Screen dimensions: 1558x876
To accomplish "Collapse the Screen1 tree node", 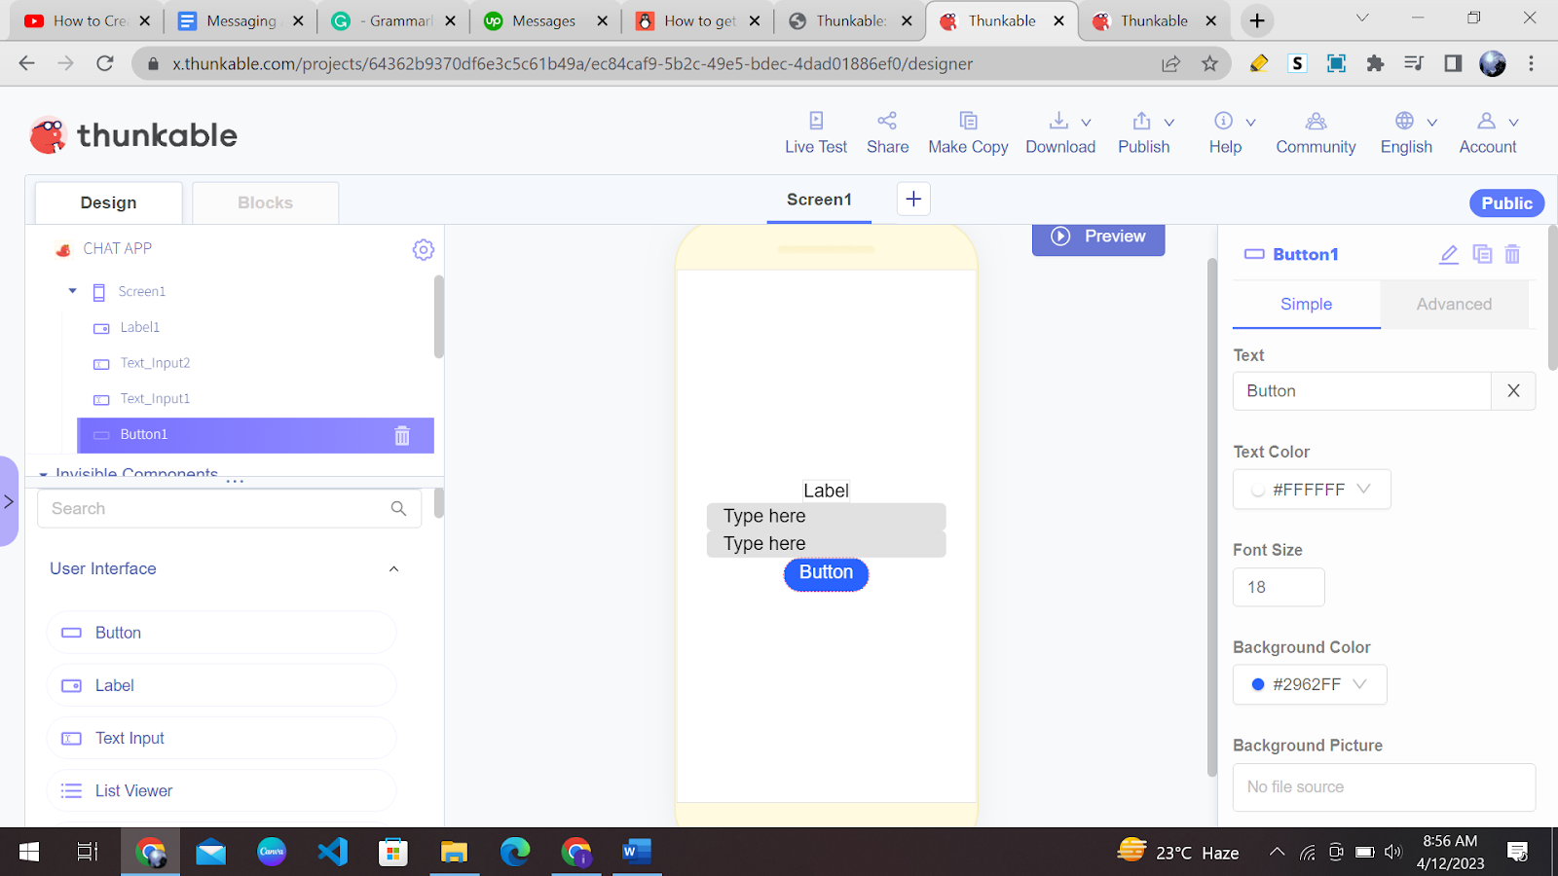I will 72,291.
